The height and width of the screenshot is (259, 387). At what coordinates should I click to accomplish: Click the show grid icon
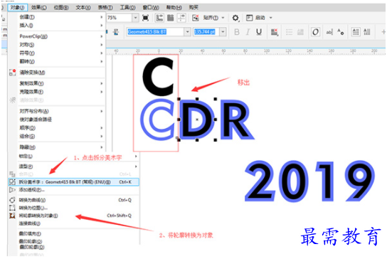170,18
